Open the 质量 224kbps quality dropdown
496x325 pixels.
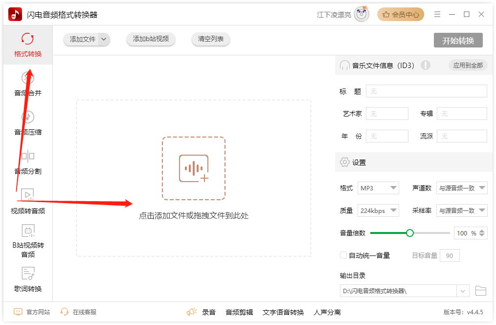click(x=378, y=210)
